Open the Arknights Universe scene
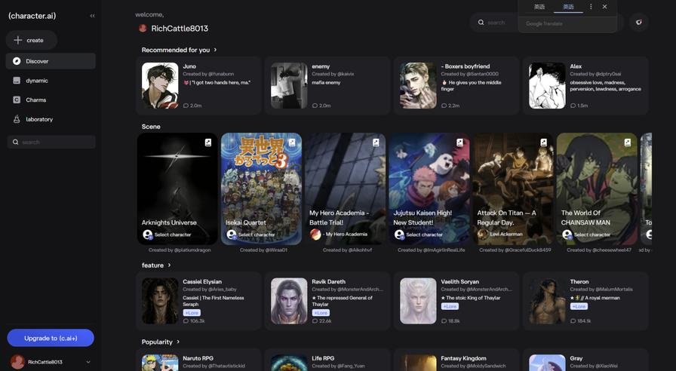The image size is (676, 371). [177, 189]
